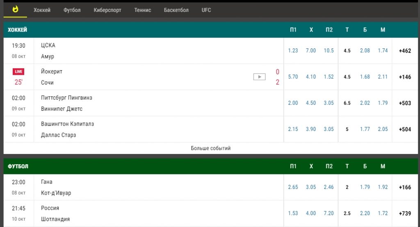Open the ЦСКА team name
The image size is (420, 227).
tap(48, 45)
